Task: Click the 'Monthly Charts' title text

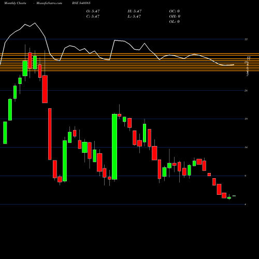Action: coord(15,3)
